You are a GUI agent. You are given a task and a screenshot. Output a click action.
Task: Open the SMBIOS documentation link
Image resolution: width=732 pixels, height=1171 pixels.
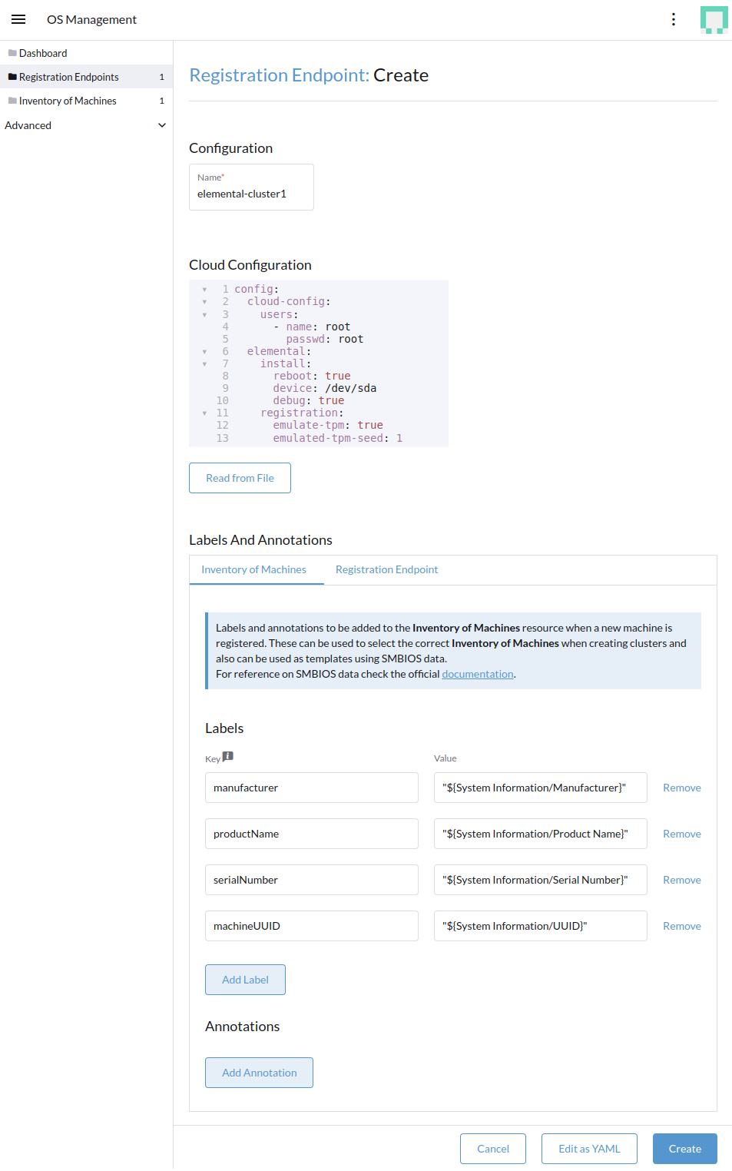coord(478,674)
